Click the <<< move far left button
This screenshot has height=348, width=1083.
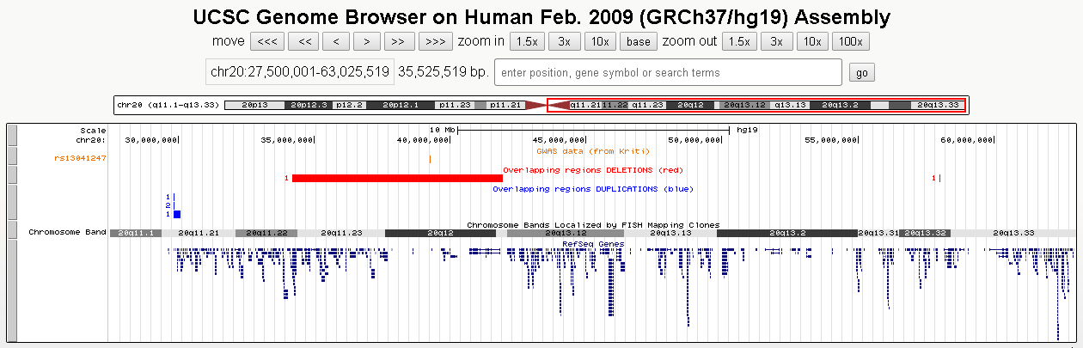[266, 41]
